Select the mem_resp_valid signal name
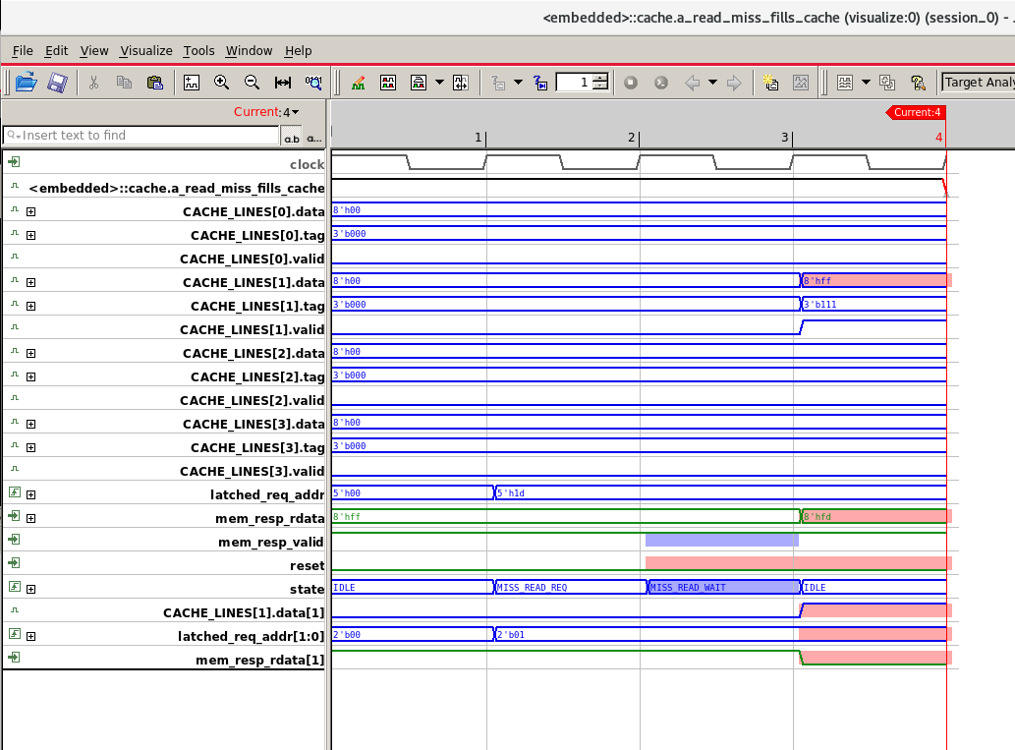This screenshot has height=750, width=1015. (271, 542)
